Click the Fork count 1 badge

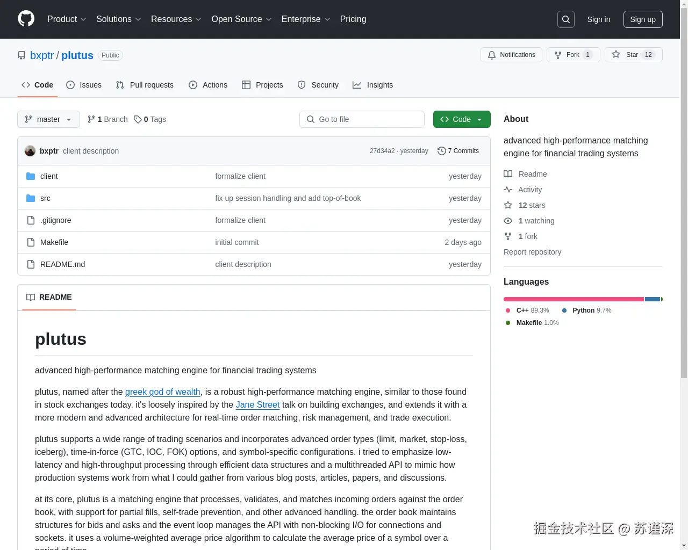587,55
